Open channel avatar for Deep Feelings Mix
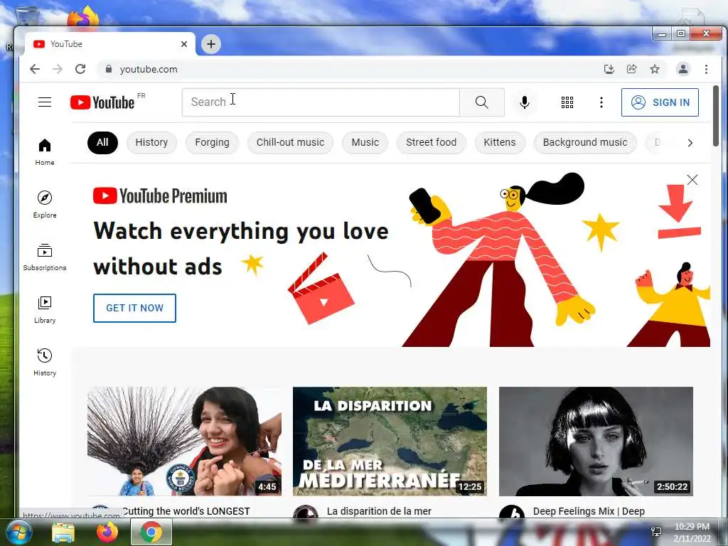 (512, 512)
